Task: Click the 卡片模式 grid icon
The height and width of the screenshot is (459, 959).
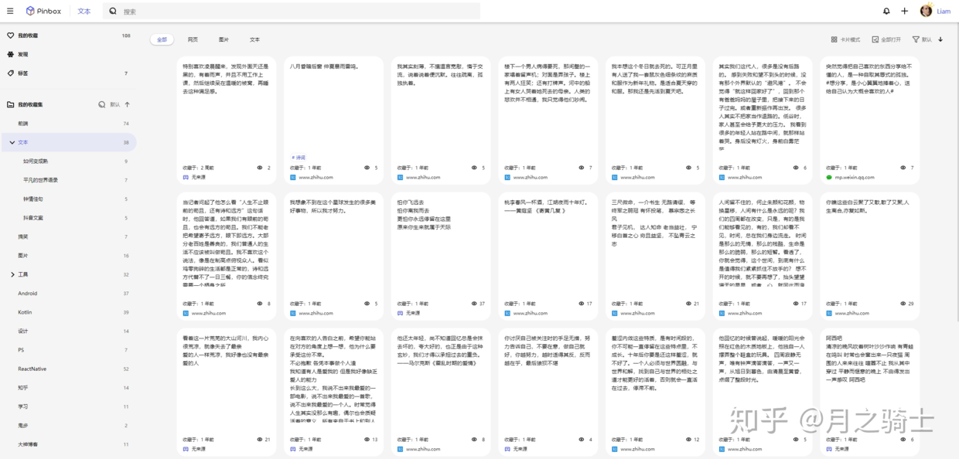Action: pos(834,39)
